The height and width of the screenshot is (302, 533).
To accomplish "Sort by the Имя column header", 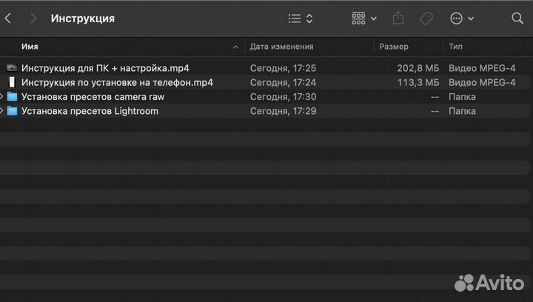I will (x=30, y=47).
